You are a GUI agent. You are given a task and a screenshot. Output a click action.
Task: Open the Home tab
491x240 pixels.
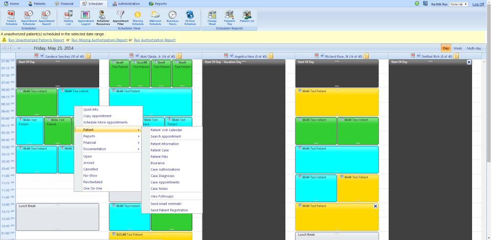pyautogui.click(x=12, y=4)
